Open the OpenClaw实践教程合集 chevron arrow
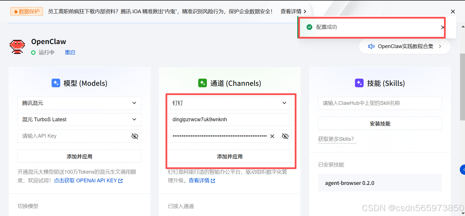465x216 pixels. click(x=440, y=46)
